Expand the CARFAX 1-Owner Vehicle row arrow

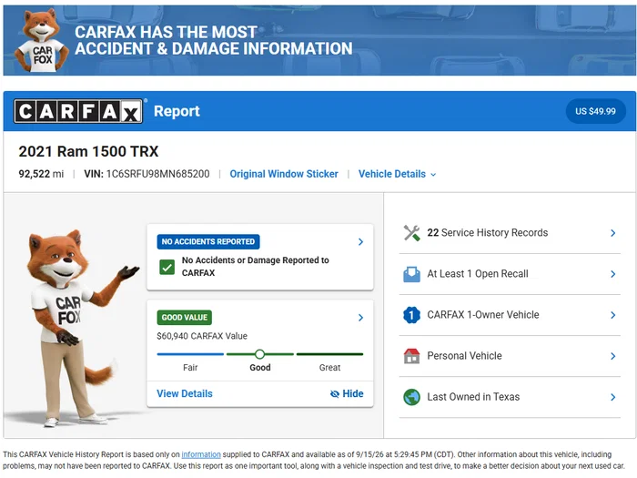[613, 315]
